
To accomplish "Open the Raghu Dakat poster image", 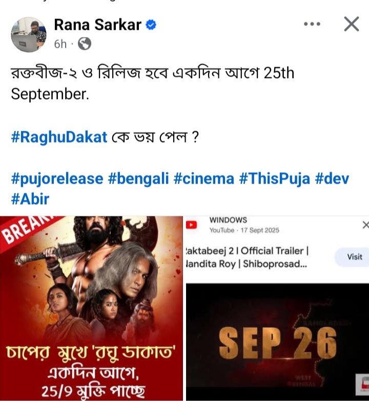I will [x=91, y=308].
